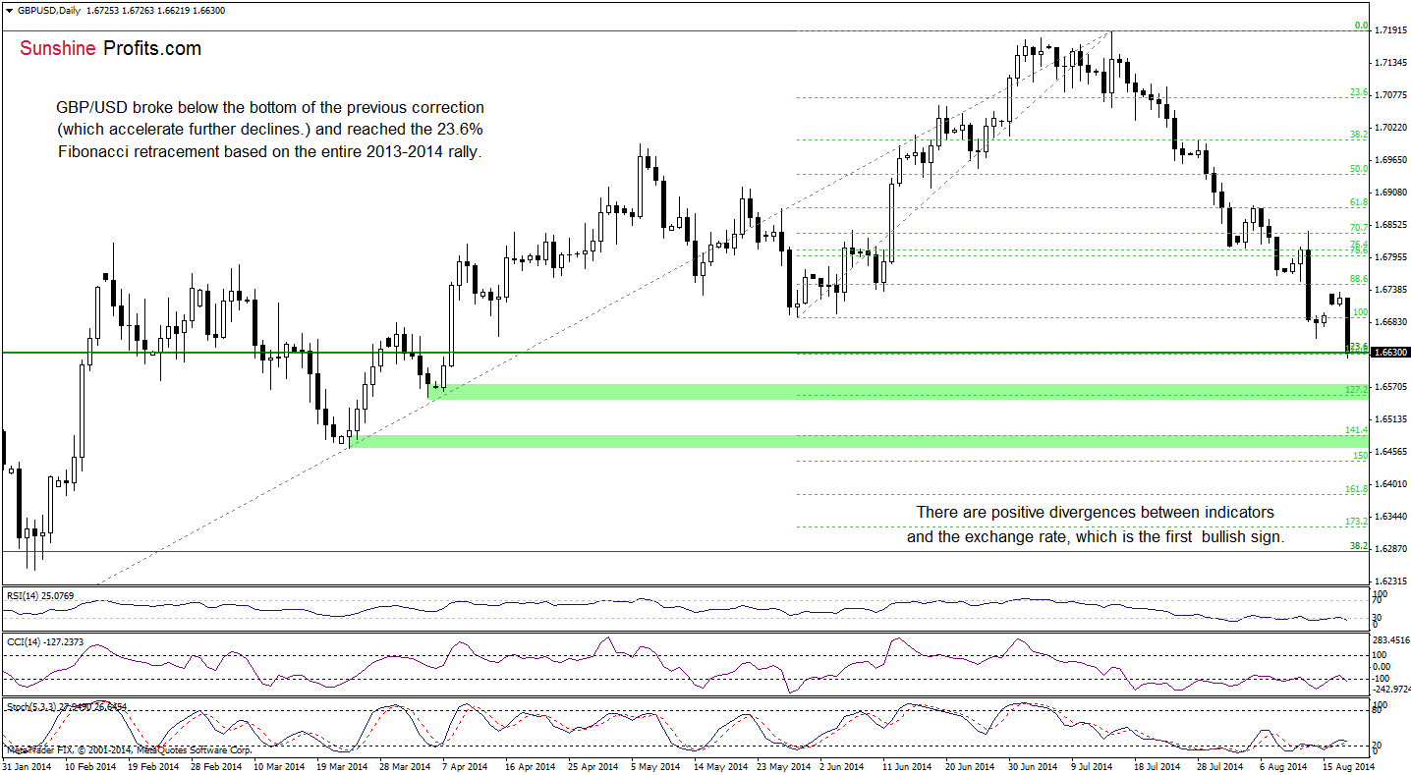Click the 1.67385 price axis value

pos(1392,290)
